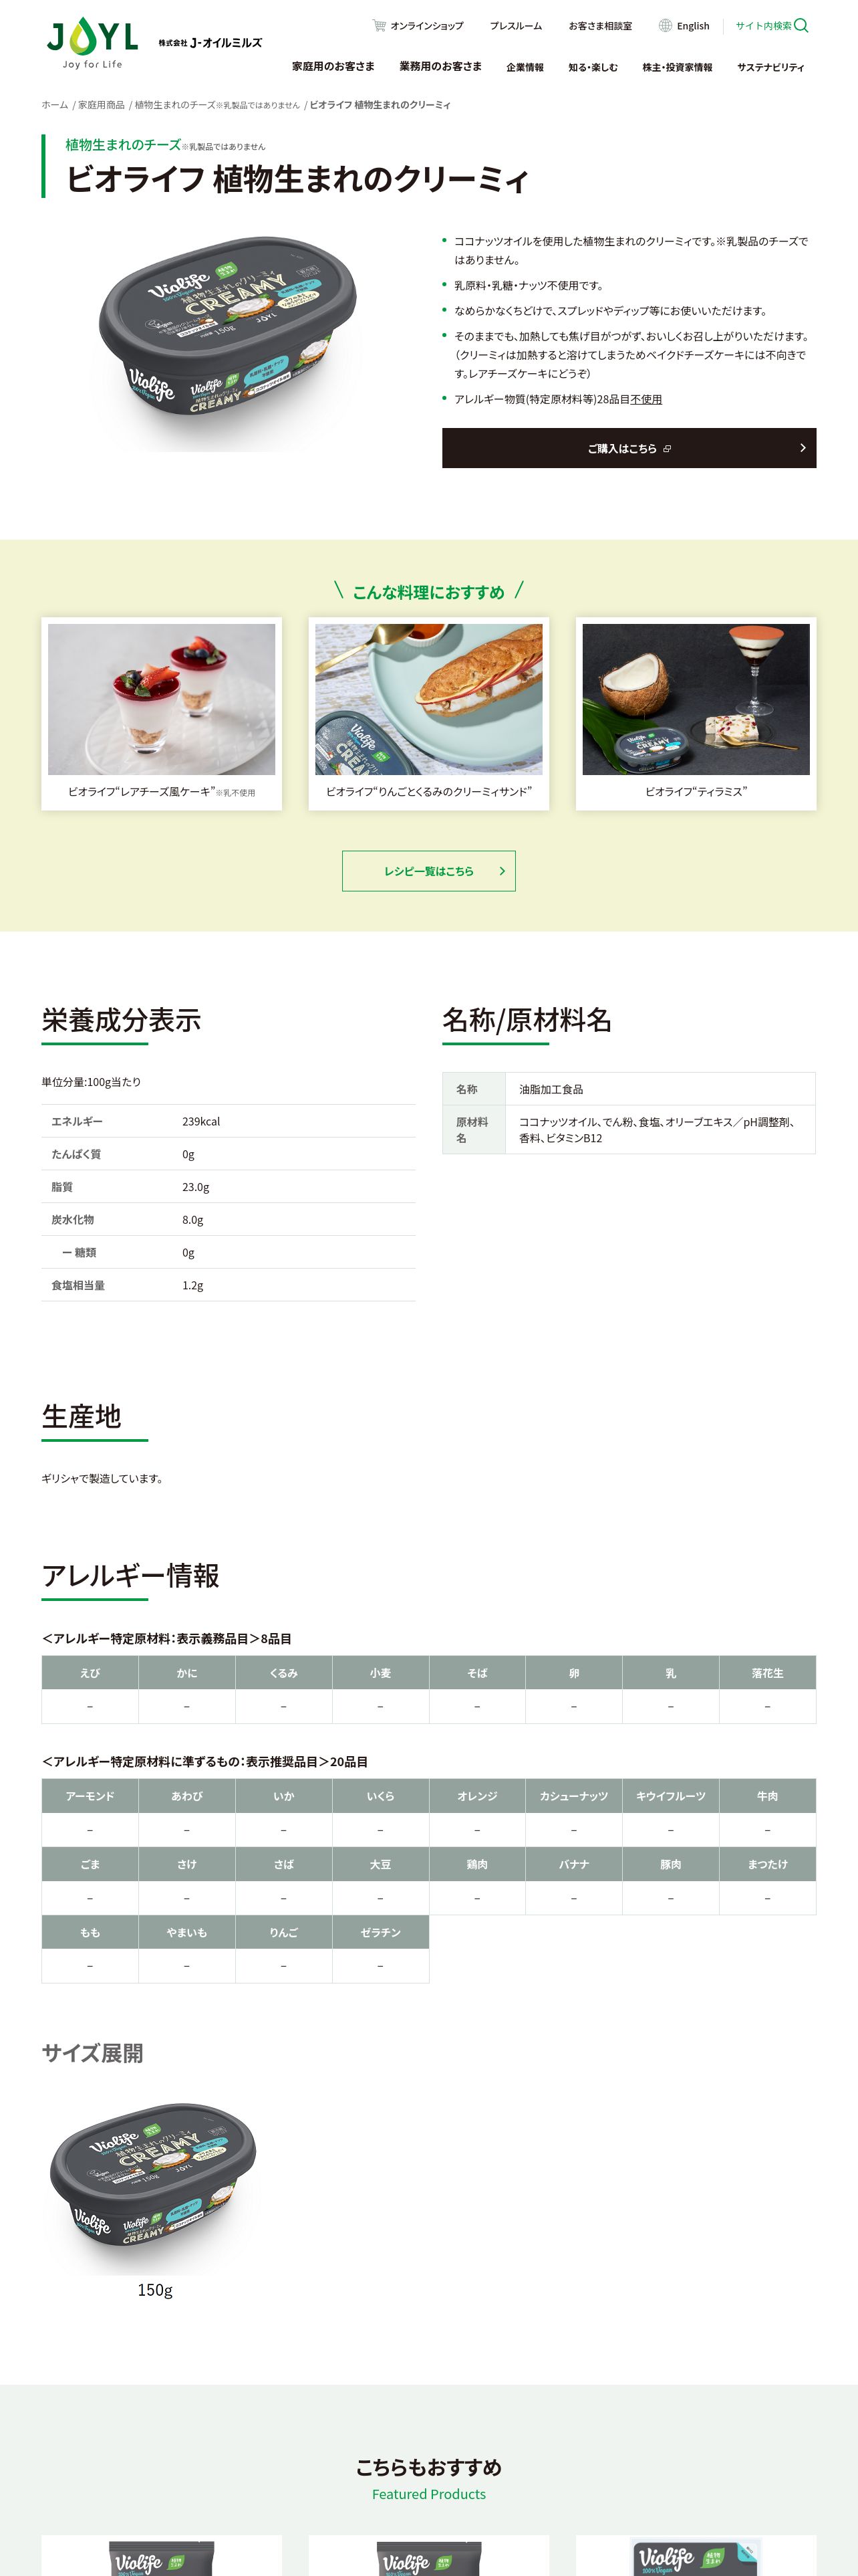Go to 植物生まれのチーズ breadcrumb
This screenshot has height=2576, width=858.
point(217,105)
